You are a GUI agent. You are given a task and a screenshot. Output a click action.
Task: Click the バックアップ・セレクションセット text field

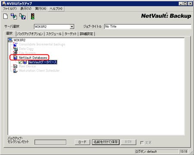[50, 142]
